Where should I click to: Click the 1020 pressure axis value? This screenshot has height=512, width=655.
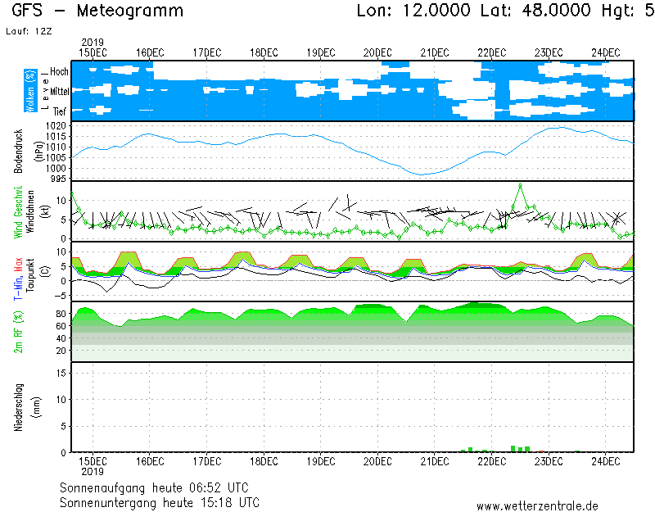click(56, 126)
